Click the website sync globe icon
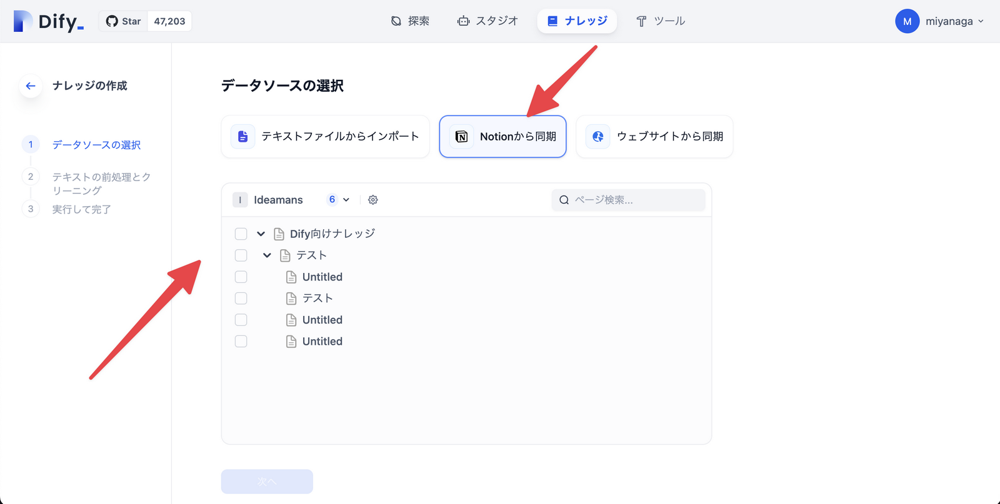The image size is (1000, 504). (x=598, y=137)
